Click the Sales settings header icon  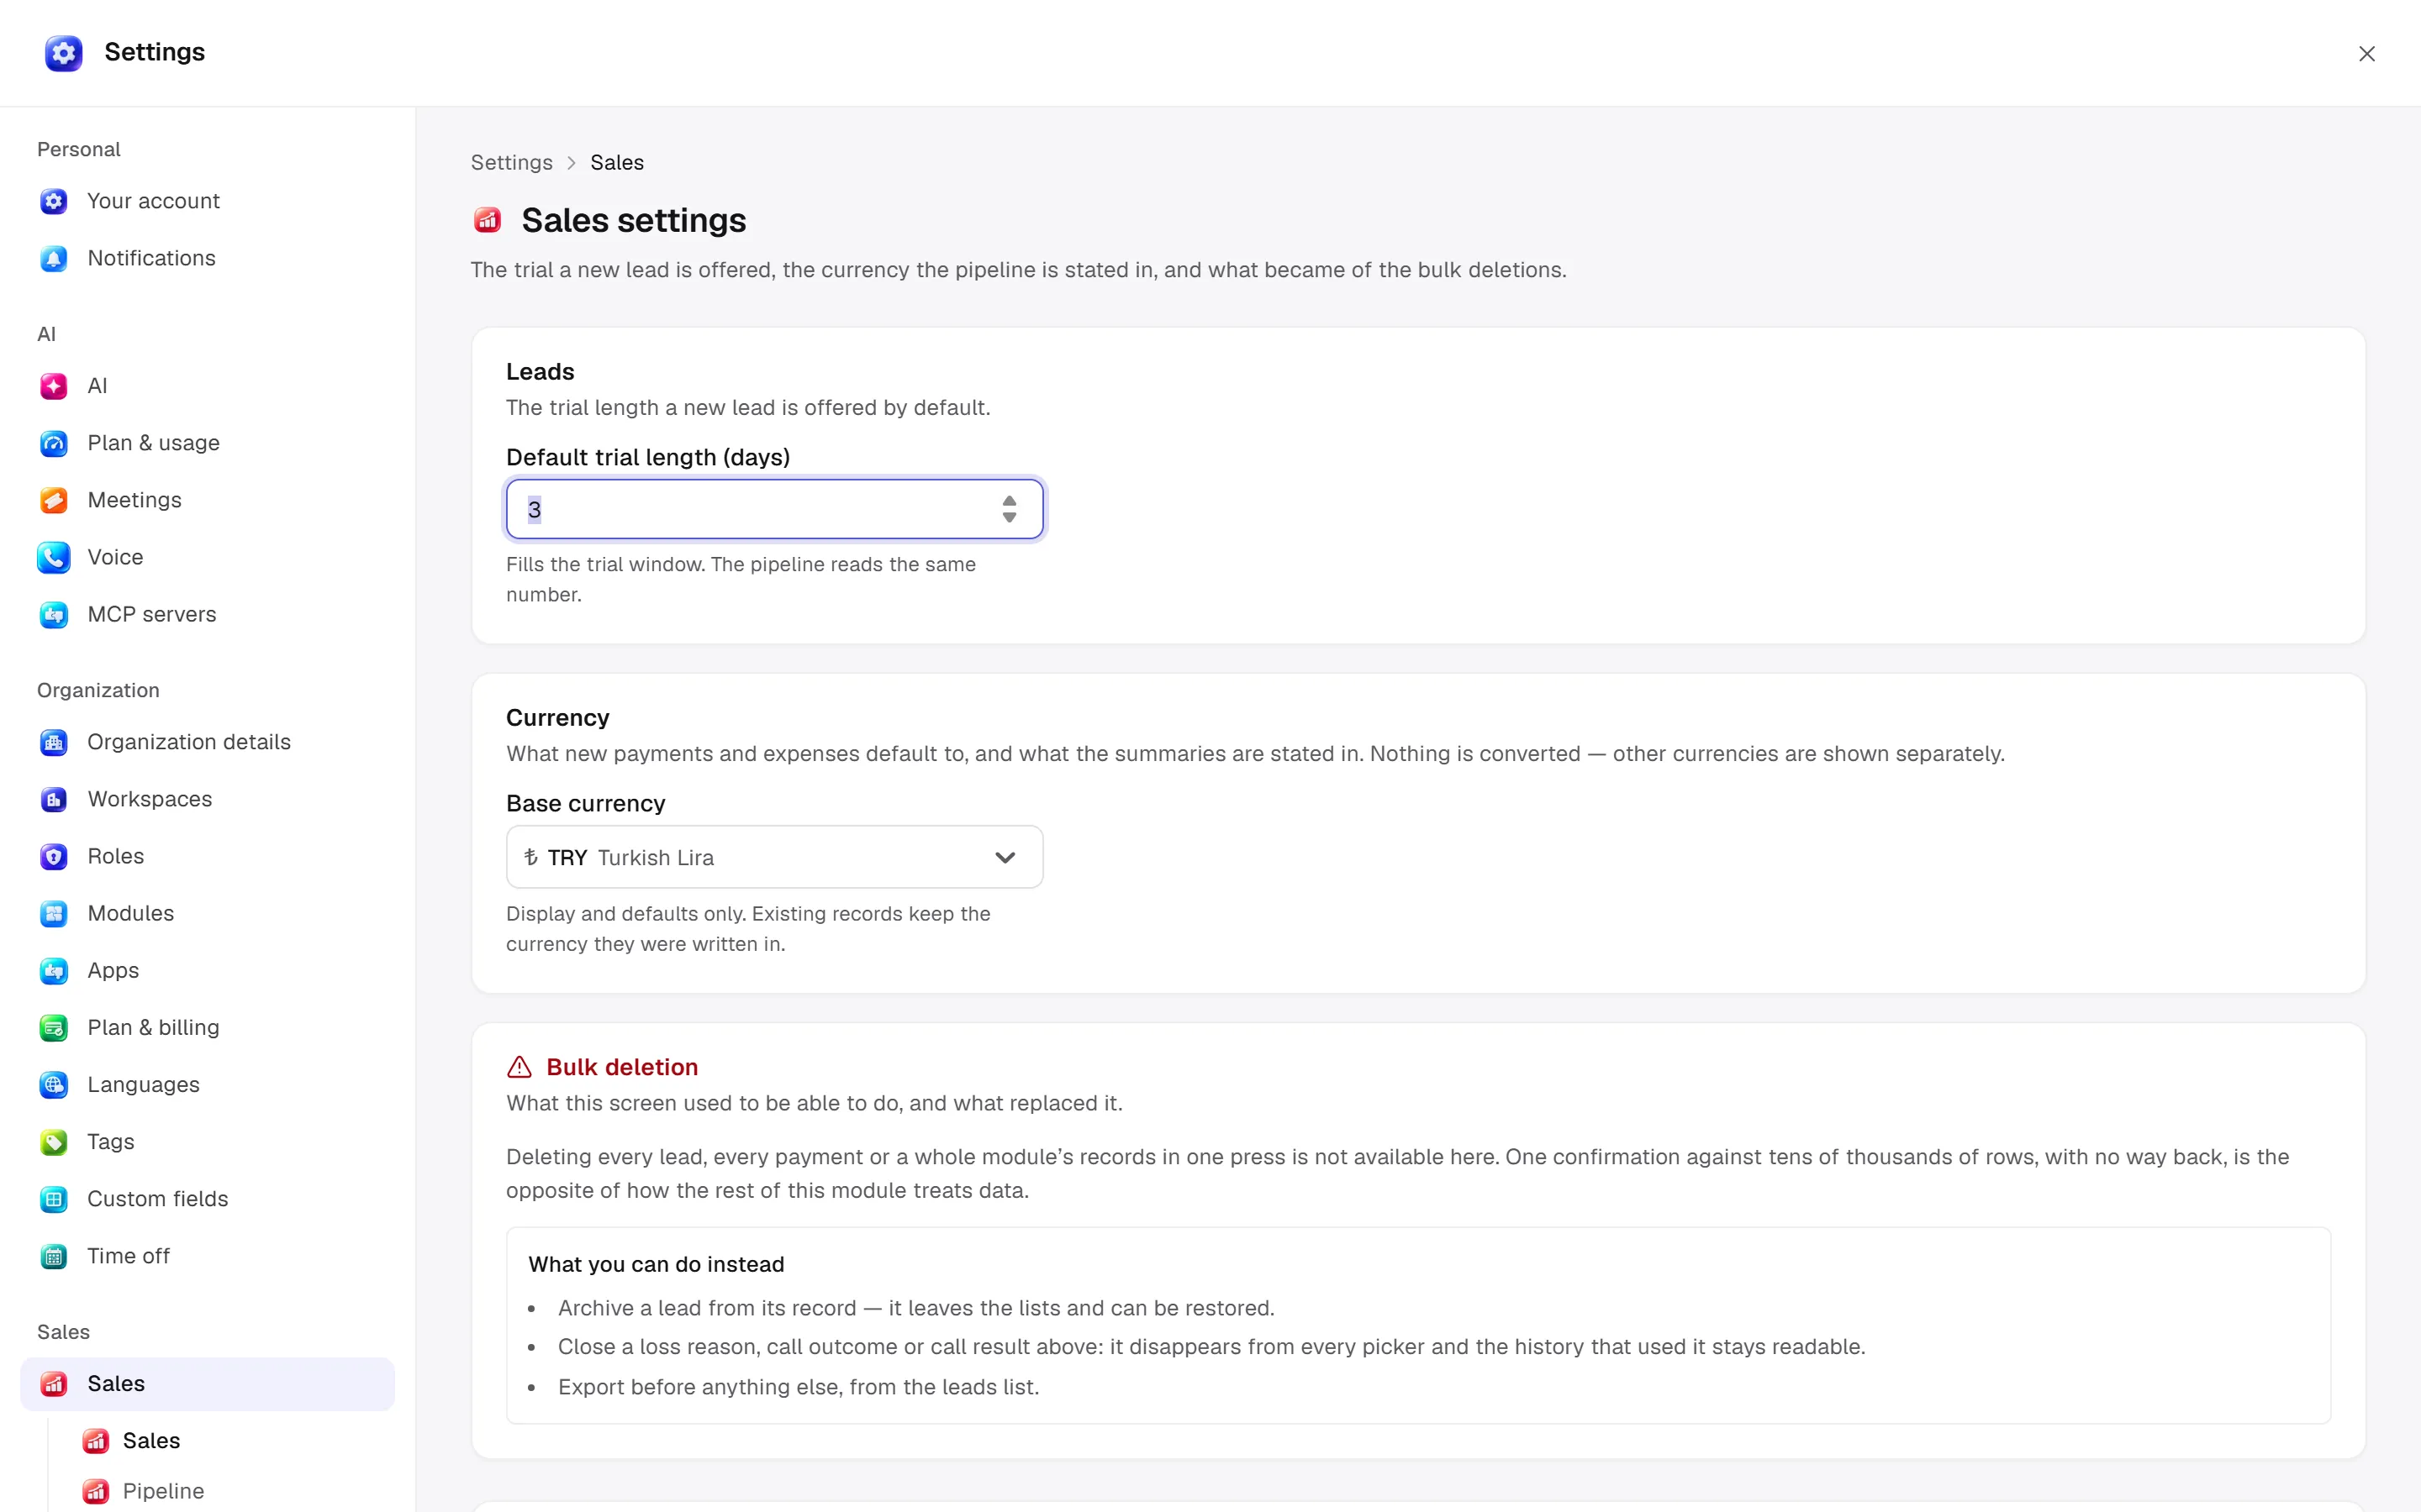coord(488,219)
